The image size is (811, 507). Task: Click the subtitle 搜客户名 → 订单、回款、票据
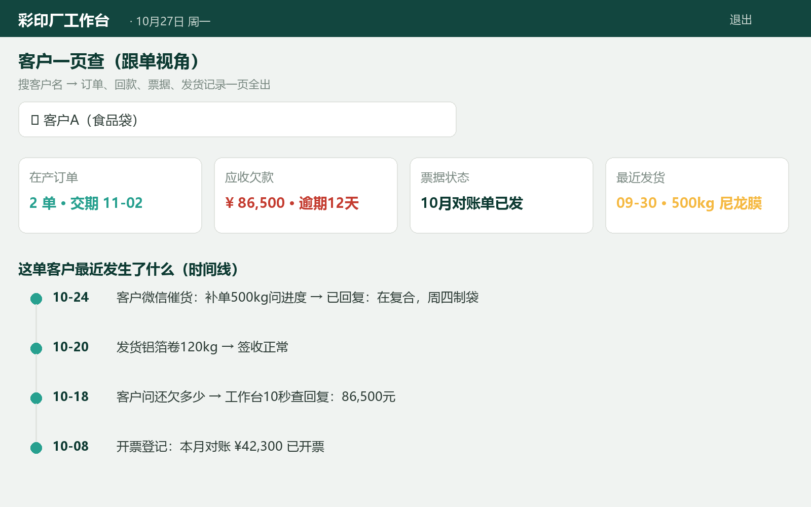94,85
